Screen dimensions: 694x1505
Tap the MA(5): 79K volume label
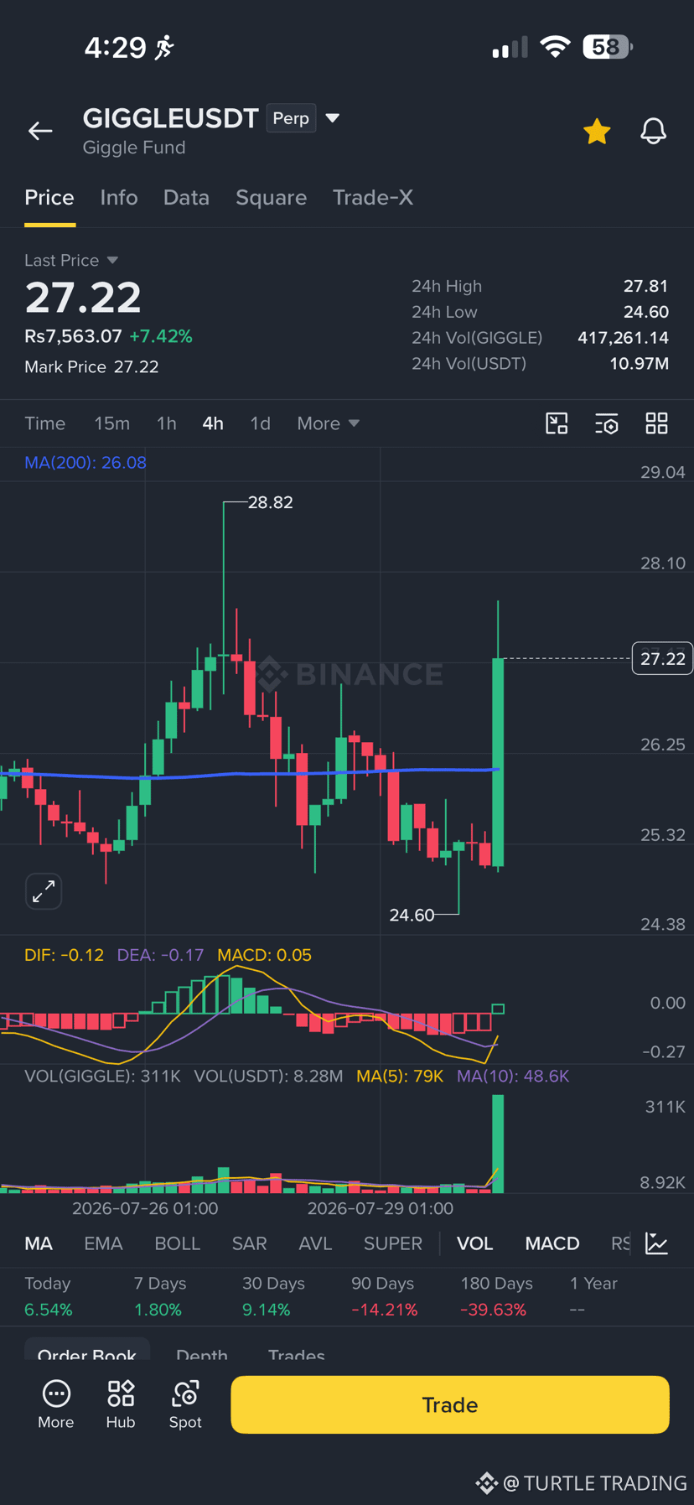[400, 1076]
